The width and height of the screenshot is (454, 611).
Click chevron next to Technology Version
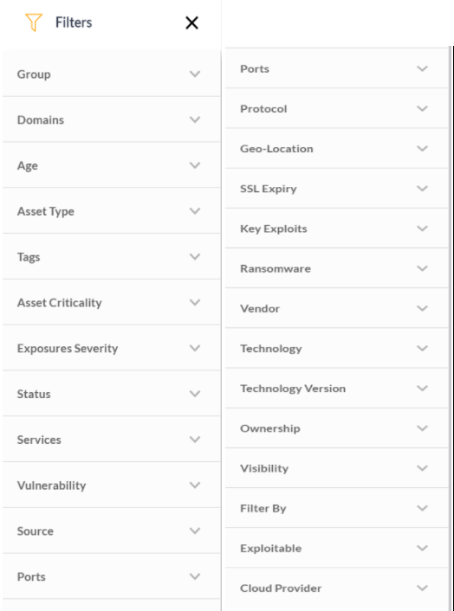coord(423,388)
